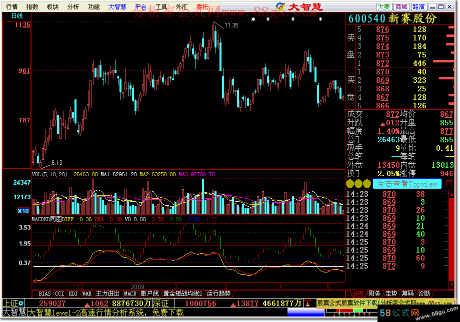This screenshot has height=322, width=460.
Task: Click the VOL(5,10,20) indicator label
Action: pyautogui.click(x=49, y=174)
